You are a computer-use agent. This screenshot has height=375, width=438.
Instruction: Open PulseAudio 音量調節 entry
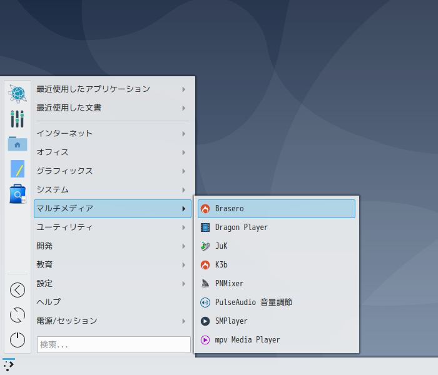click(x=277, y=302)
